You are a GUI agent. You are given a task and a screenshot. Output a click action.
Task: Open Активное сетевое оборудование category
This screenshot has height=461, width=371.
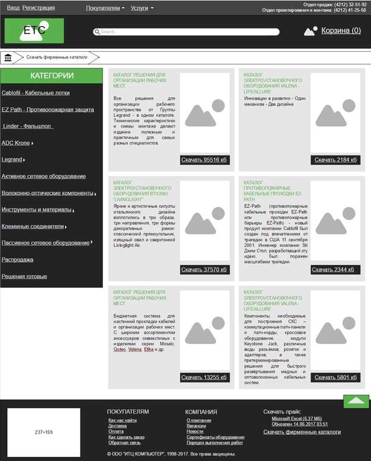[x=43, y=176]
